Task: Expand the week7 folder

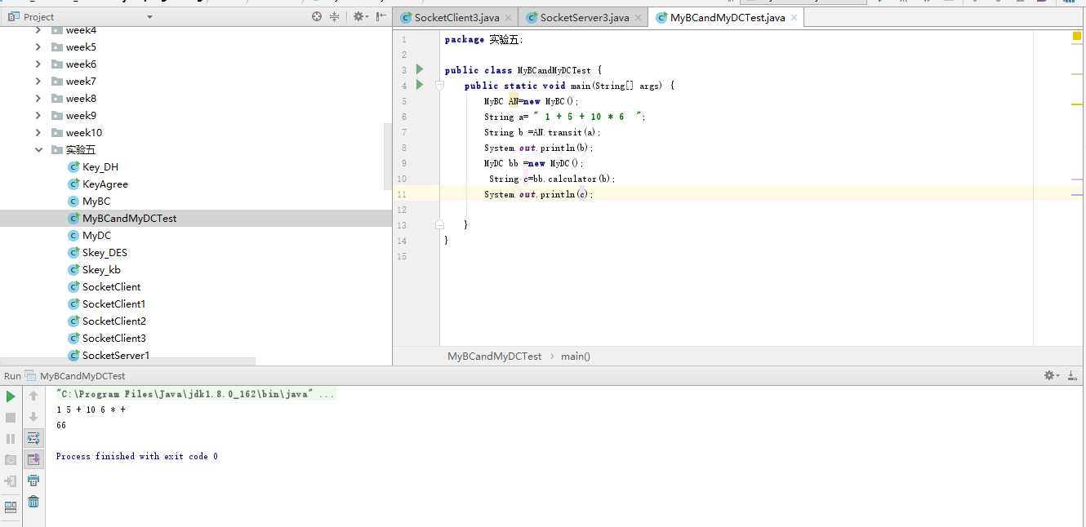Action: point(38,82)
